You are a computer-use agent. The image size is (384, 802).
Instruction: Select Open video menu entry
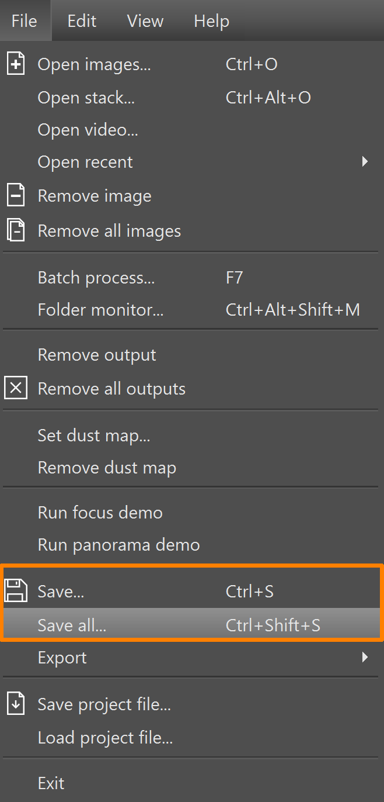point(88,129)
